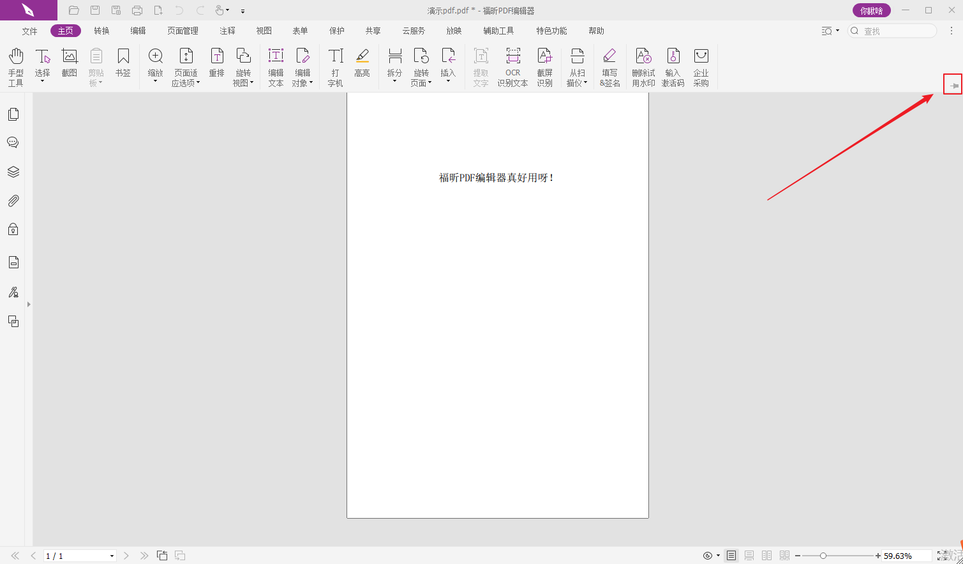
Task: Open the attachments paperclip panel
Action: point(13,201)
